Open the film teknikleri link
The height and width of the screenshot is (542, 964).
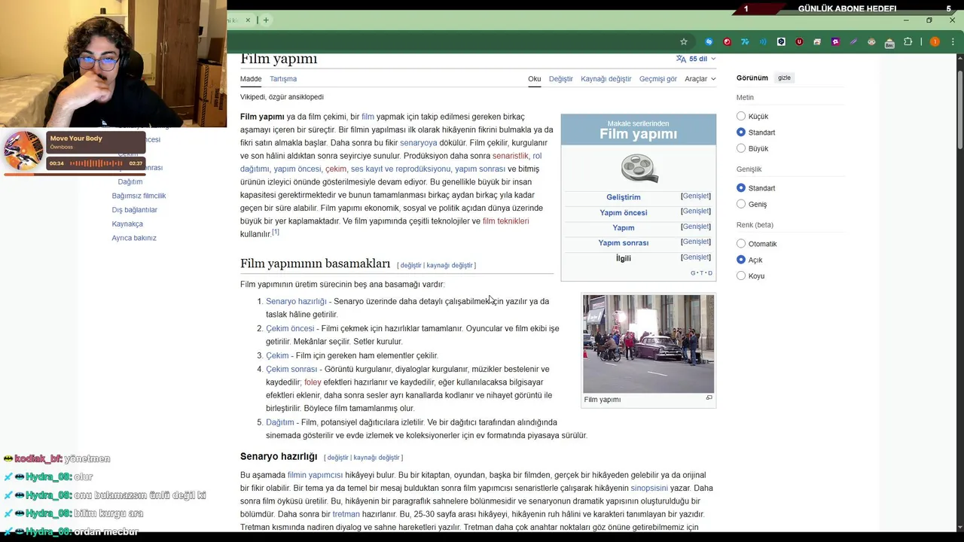(505, 221)
